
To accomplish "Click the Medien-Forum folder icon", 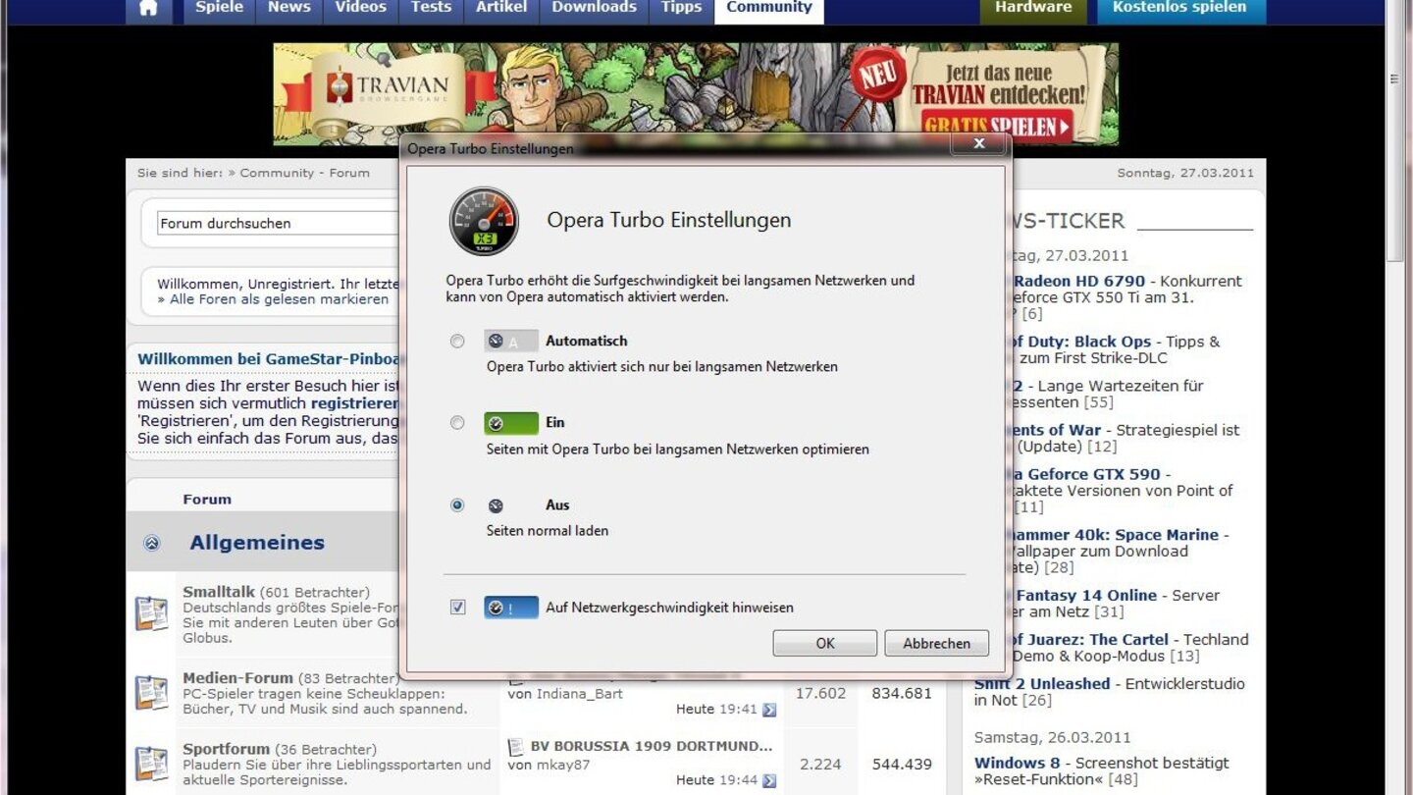I will 151,693.
